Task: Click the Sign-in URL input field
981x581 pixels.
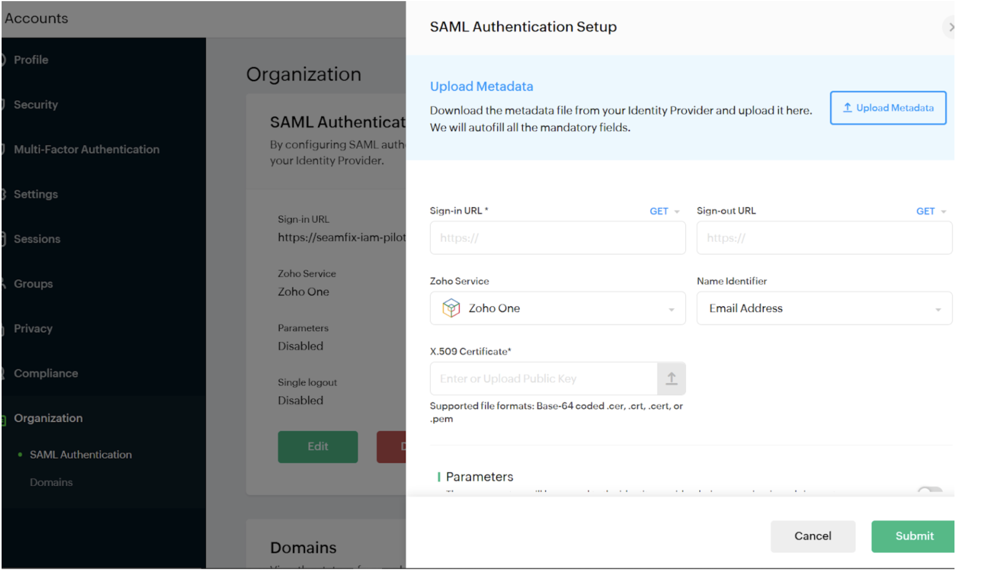Action: 557,237
